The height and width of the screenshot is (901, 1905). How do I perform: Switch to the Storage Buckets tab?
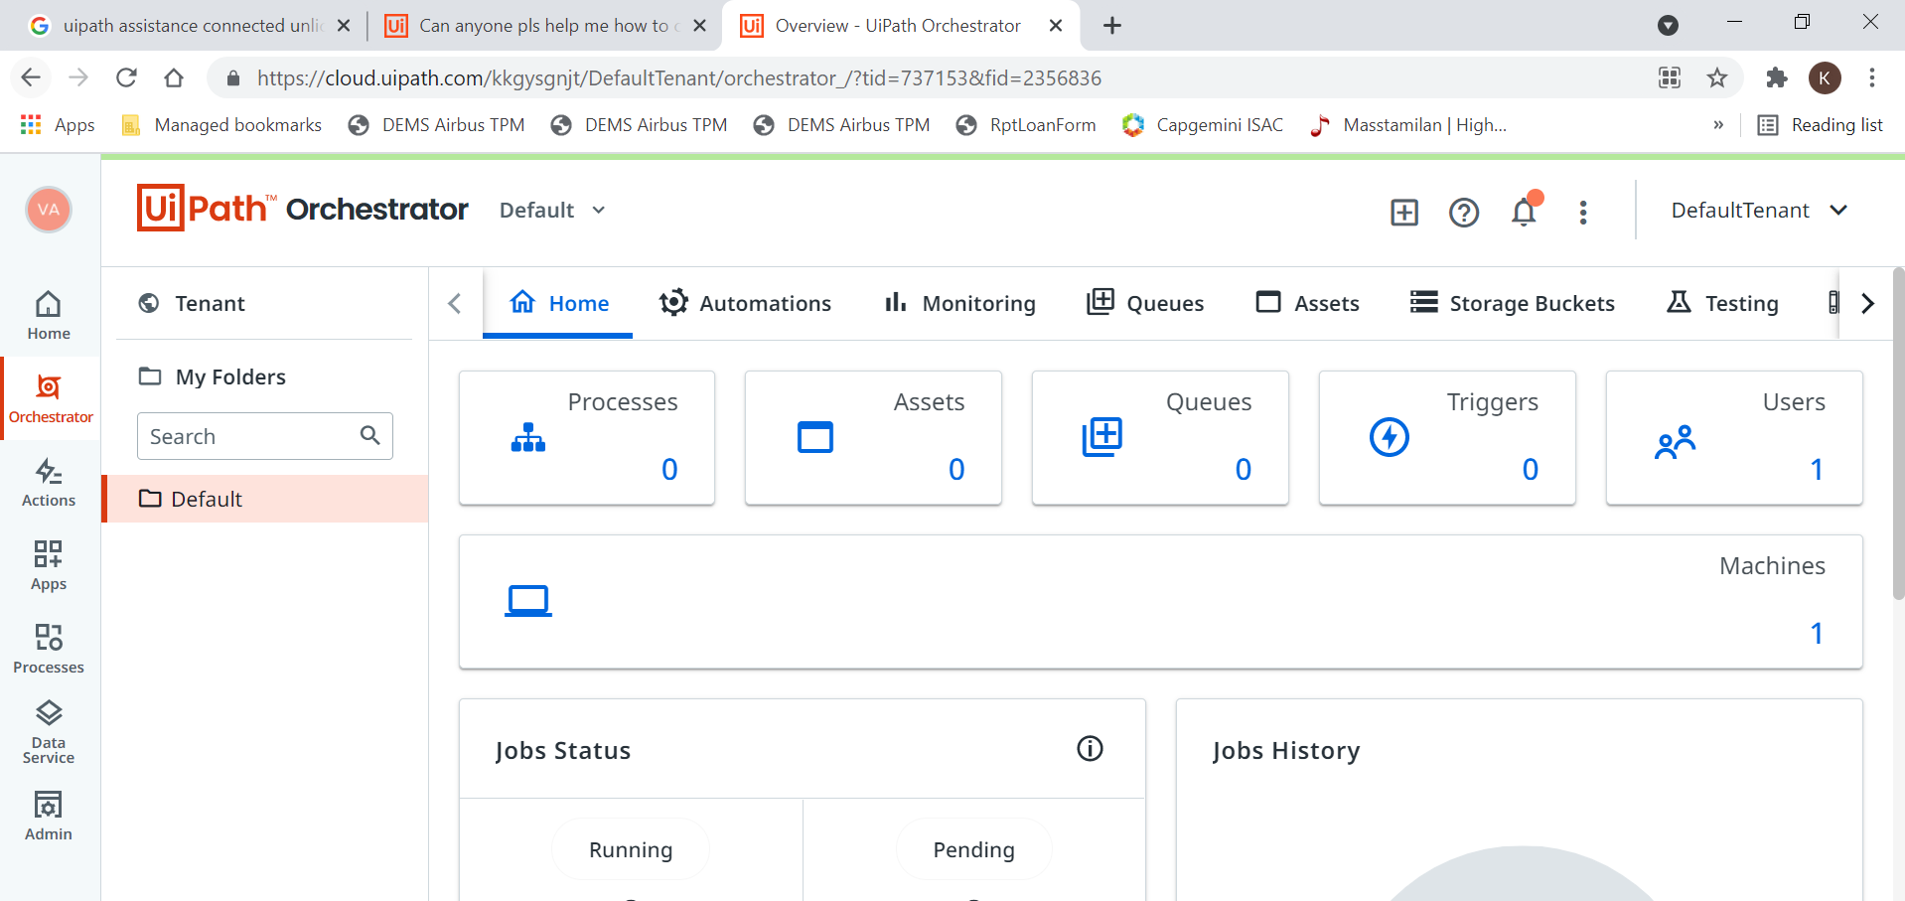[1513, 303]
